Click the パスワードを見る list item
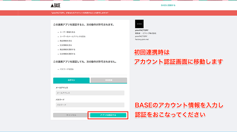This screenshot has width=237, height=132. click(67, 69)
